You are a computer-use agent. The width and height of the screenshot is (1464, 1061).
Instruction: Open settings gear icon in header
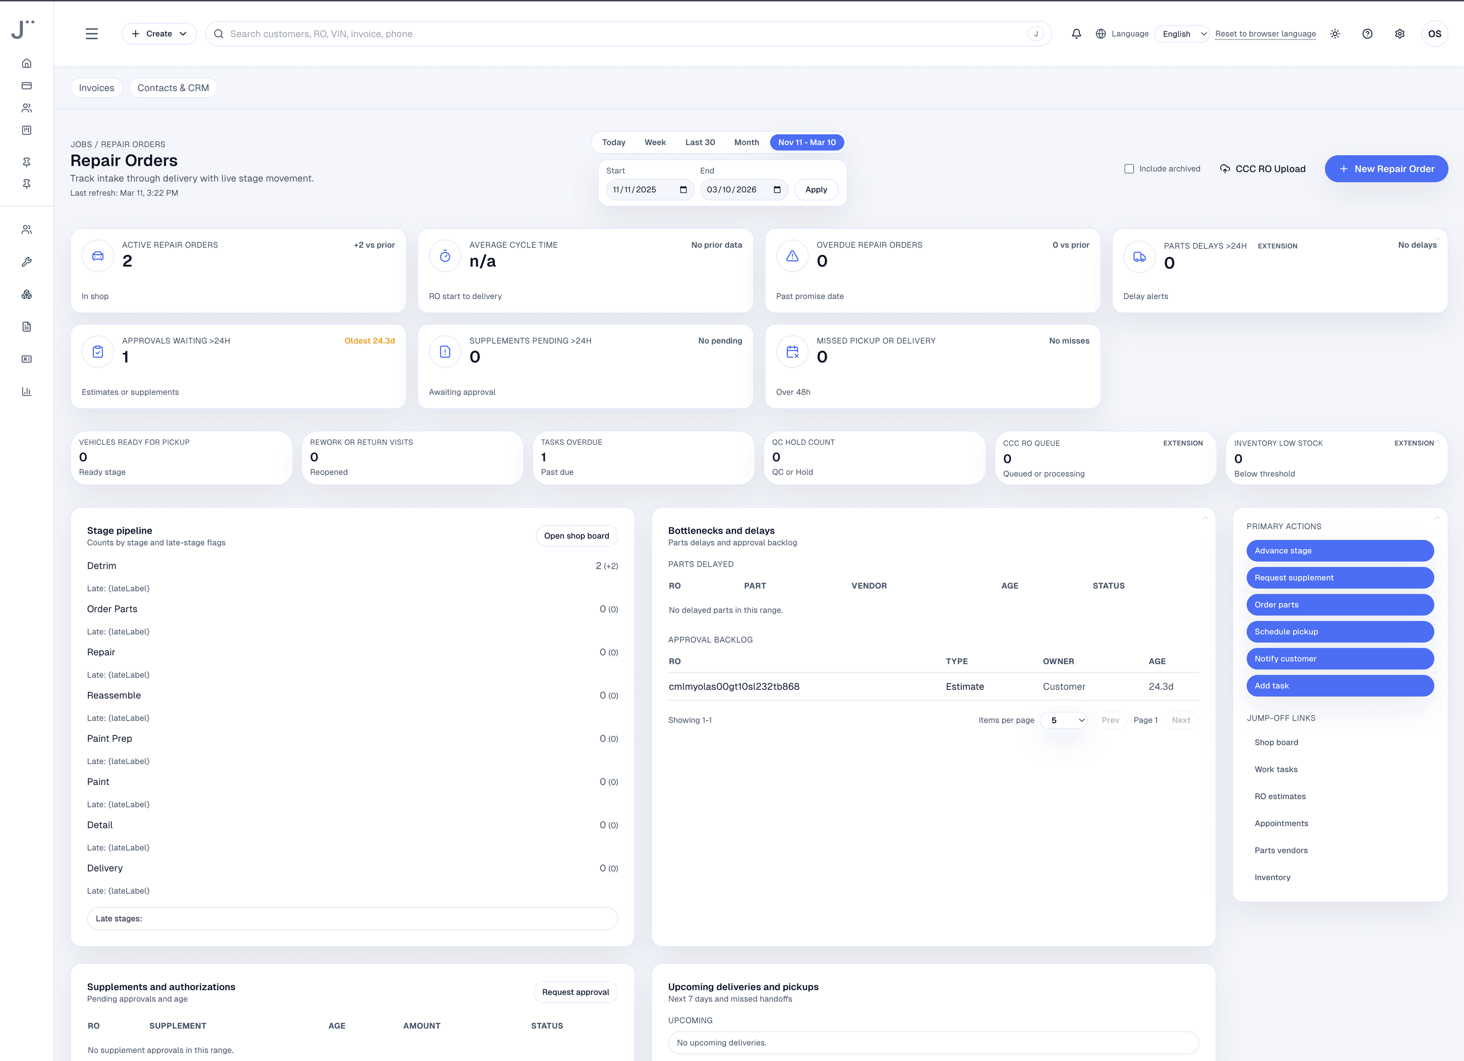coord(1400,34)
